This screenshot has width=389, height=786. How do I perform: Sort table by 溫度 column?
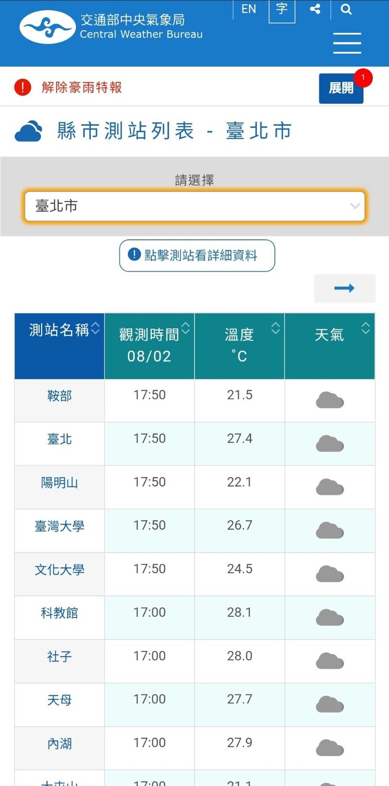239,346
